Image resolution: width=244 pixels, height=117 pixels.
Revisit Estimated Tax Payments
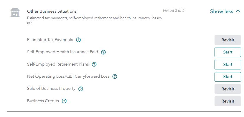[x=228, y=40]
